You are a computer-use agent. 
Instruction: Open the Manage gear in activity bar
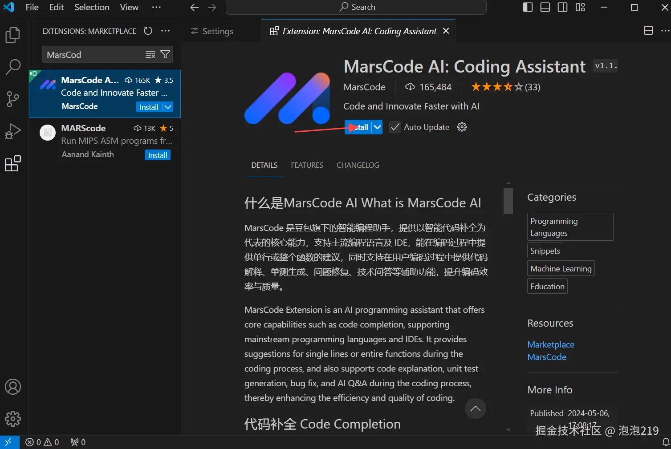[12, 419]
